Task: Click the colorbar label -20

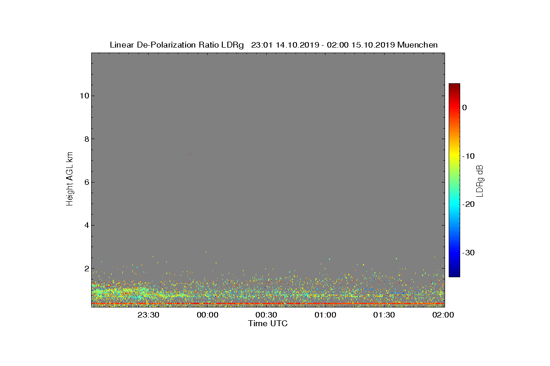Action: tap(469, 204)
